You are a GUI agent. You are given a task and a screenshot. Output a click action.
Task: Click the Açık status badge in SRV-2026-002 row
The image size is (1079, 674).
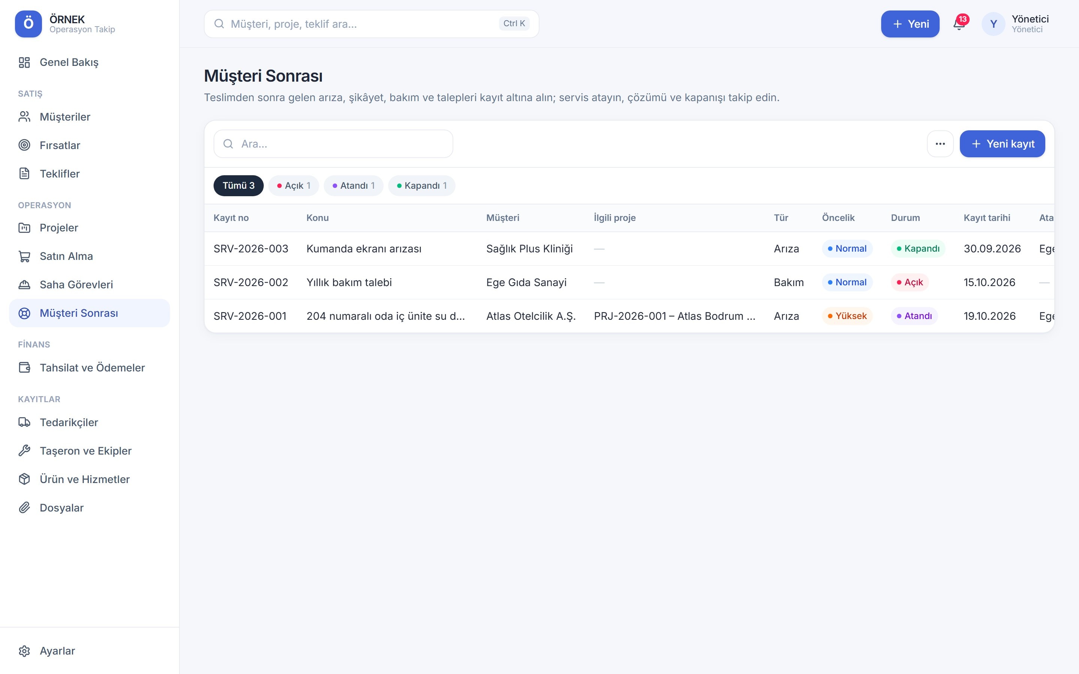(910, 282)
